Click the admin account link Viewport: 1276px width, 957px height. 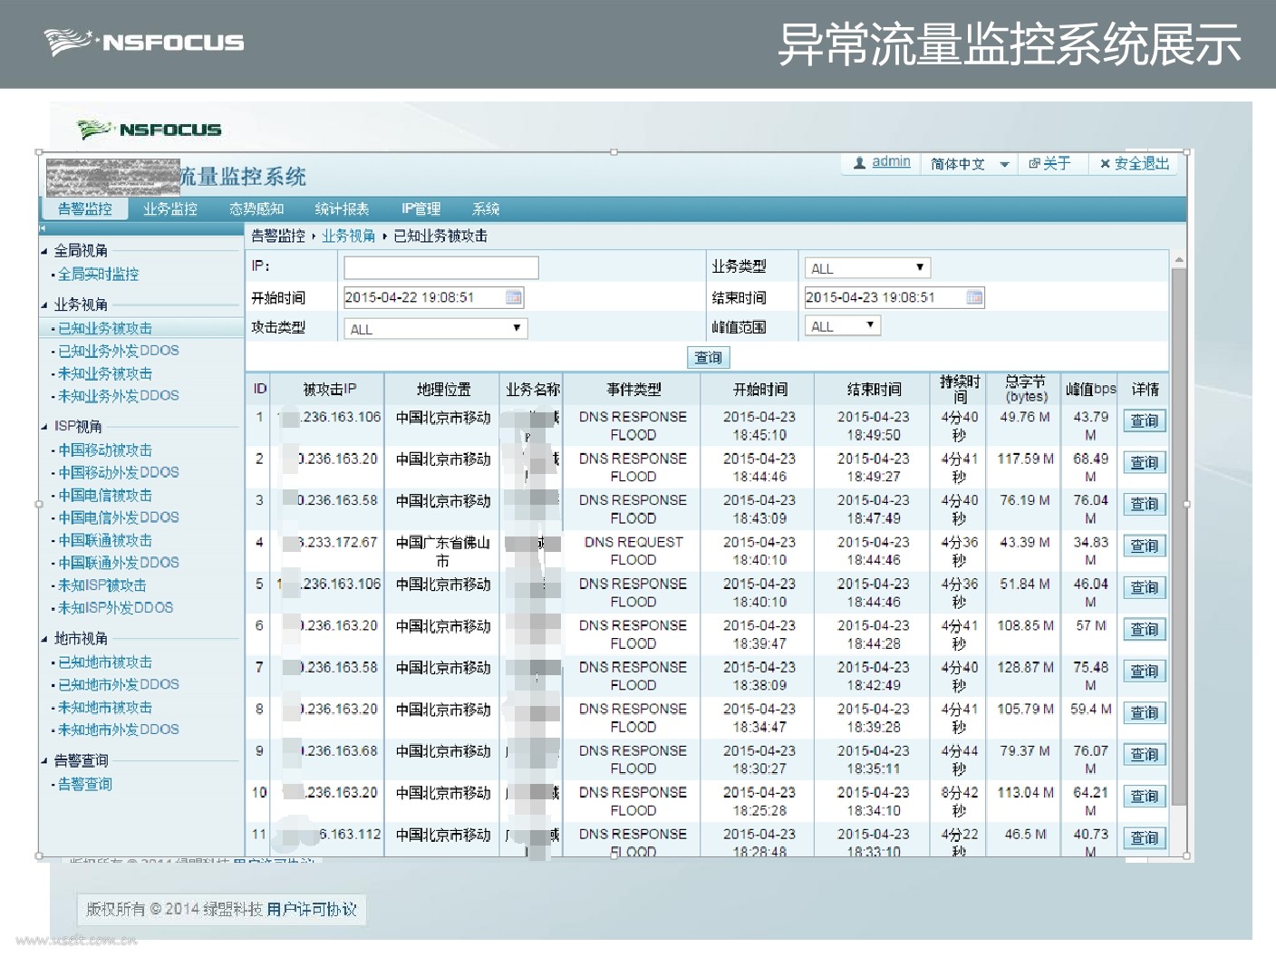pos(891,162)
